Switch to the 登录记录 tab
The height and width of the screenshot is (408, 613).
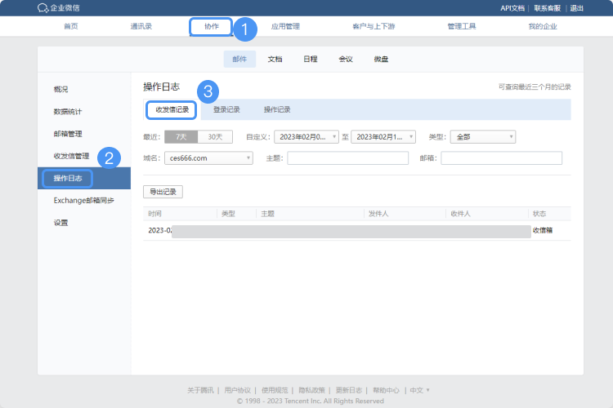pos(226,109)
